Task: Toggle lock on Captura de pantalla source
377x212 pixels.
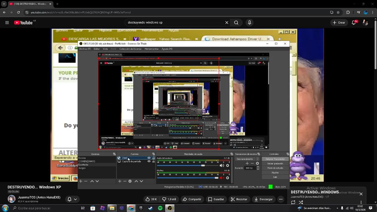Action: point(153,161)
